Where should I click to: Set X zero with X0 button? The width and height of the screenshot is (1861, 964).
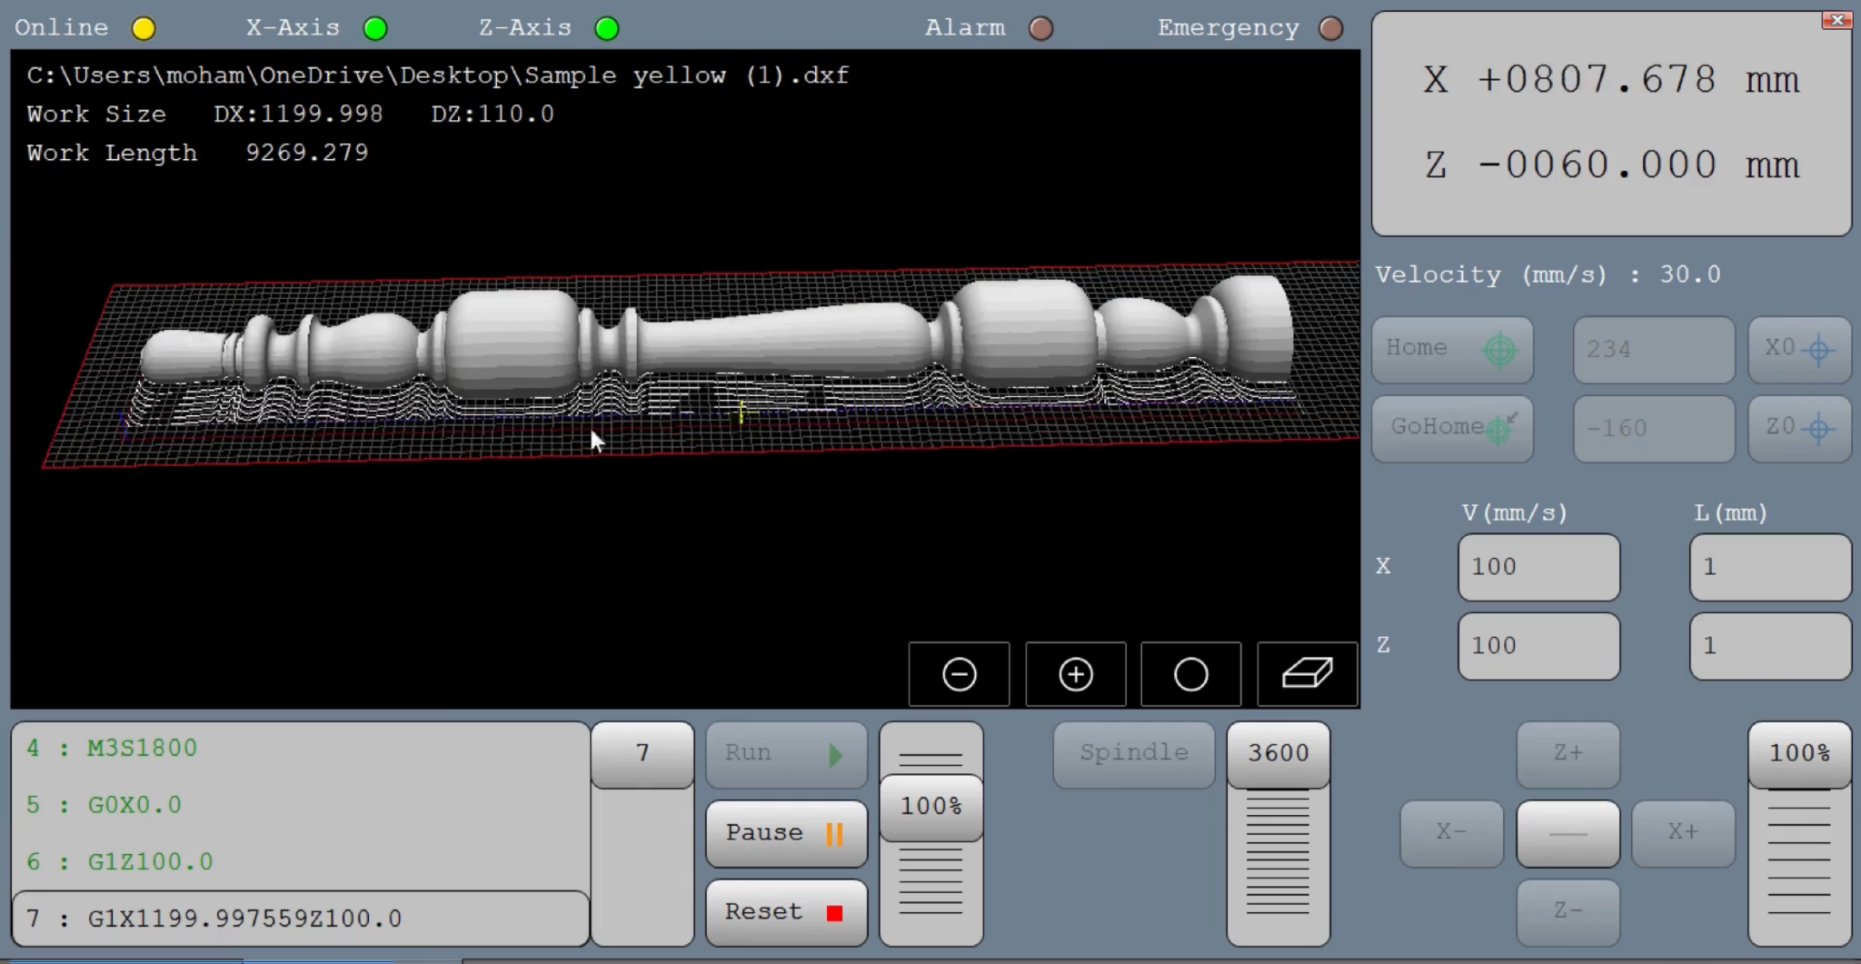pos(1799,349)
